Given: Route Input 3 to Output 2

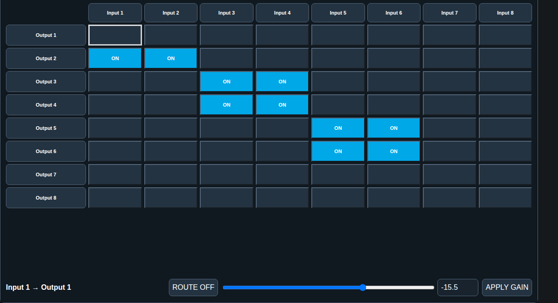Looking at the screenshot, I should point(227,58).
